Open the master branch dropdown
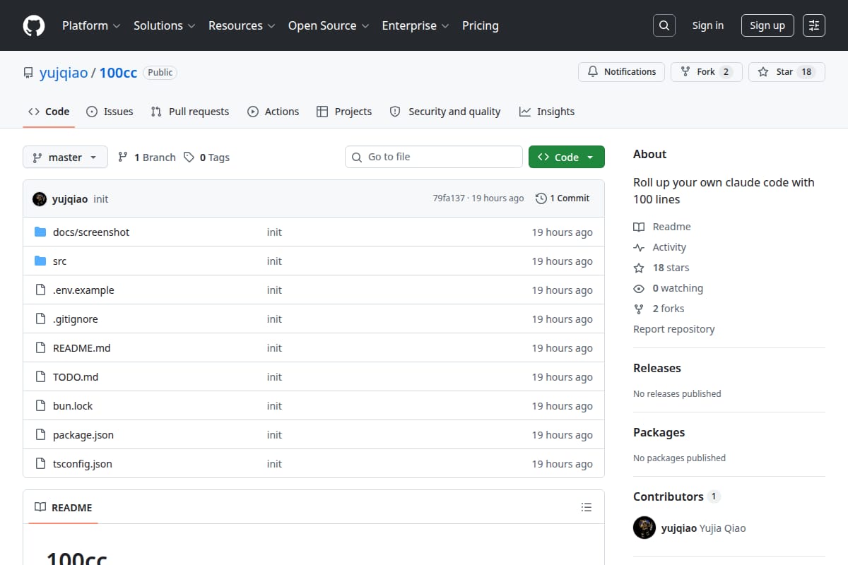848x565 pixels. tap(65, 157)
